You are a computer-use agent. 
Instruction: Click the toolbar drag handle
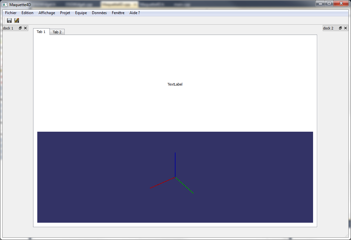pos(4,21)
